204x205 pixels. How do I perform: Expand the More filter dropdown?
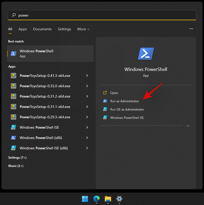click(83, 29)
